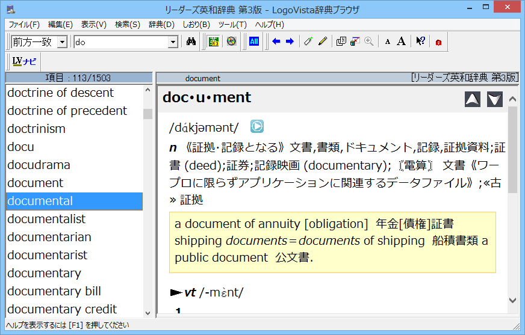Select documentarian in word list

click(74, 237)
